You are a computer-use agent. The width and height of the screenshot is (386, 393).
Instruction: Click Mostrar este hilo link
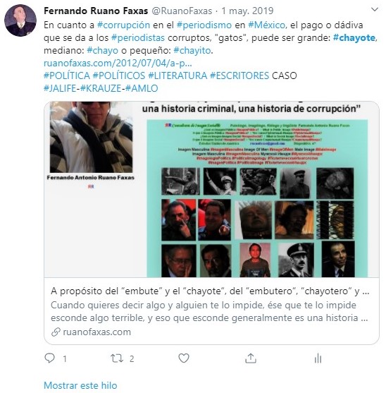coord(80,385)
